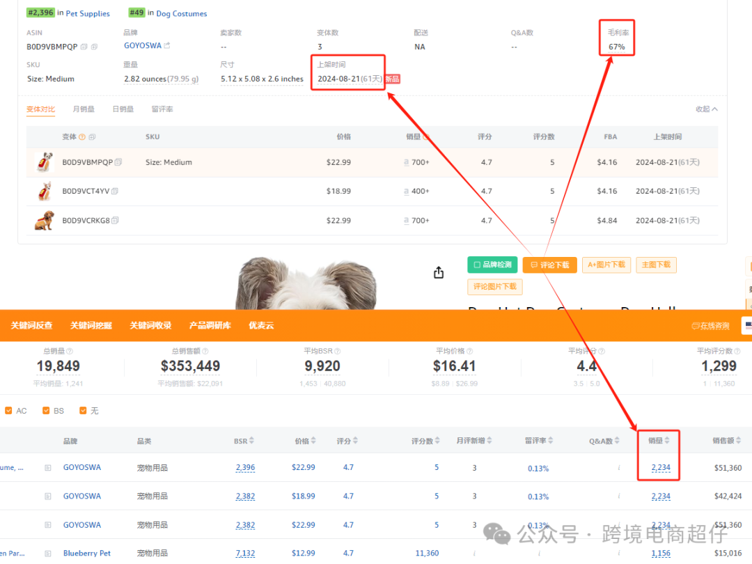Click copy icon next to B0D9VCRKG8
Image resolution: width=752 pixels, height=564 pixels.
[115, 220]
